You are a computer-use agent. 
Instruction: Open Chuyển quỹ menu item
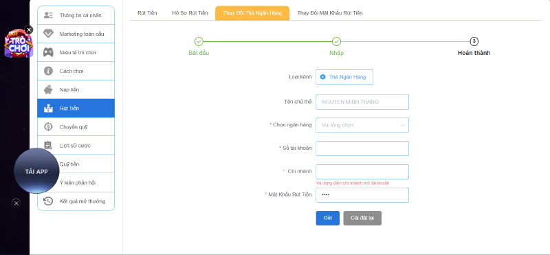[x=76, y=126]
